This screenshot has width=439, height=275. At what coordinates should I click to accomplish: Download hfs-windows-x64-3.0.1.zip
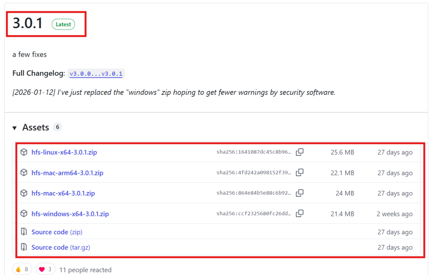(70, 213)
